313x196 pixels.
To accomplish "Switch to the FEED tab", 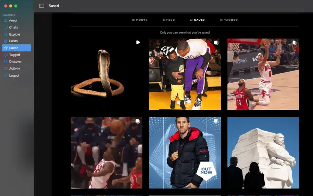I will pyautogui.click(x=169, y=20).
